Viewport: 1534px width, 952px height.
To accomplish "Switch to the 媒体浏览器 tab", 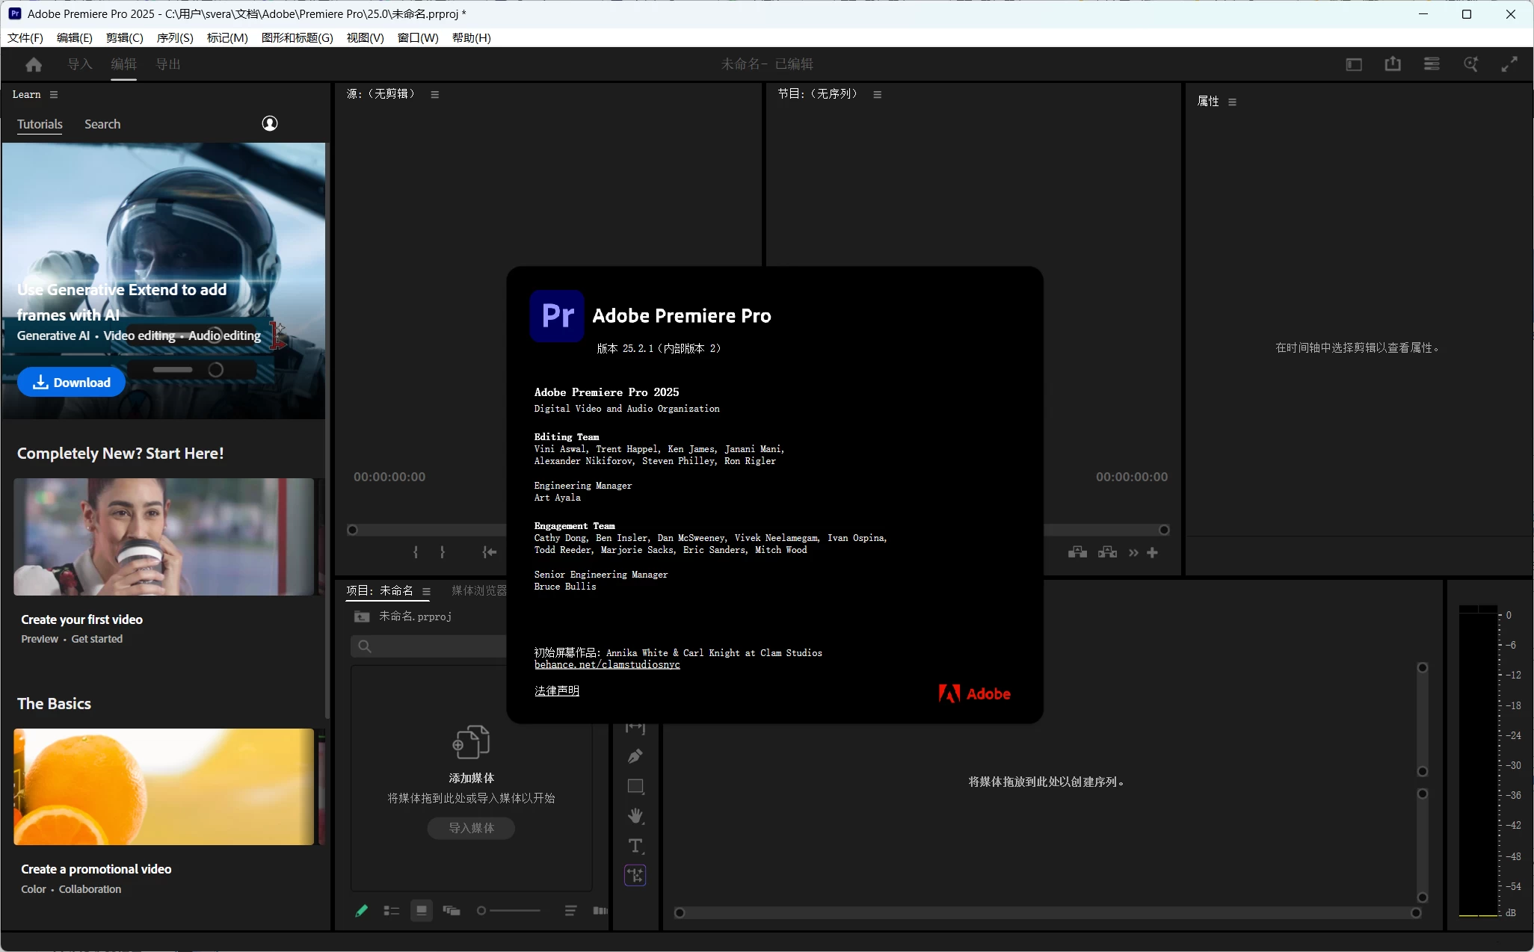I will (x=479, y=590).
